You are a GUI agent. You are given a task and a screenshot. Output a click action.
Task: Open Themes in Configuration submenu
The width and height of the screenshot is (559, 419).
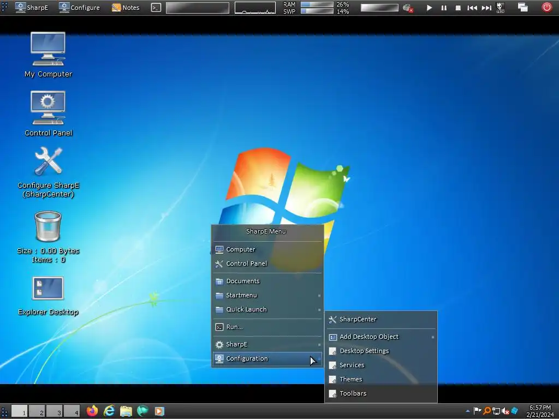[381, 380]
